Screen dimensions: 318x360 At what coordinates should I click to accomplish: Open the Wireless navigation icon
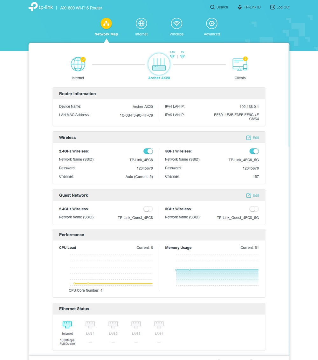click(176, 24)
